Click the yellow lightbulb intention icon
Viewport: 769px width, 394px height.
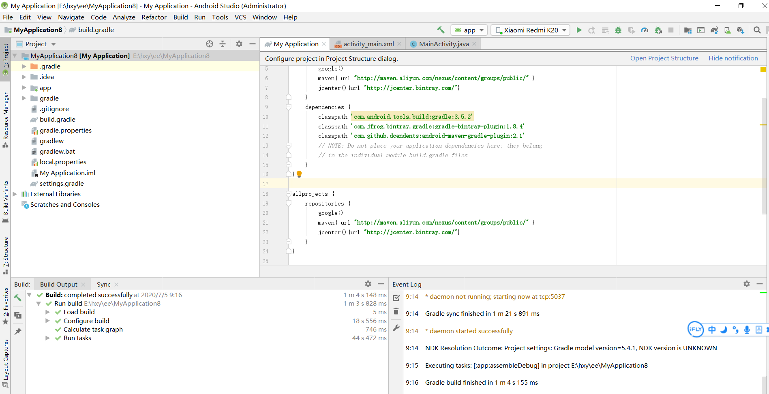point(299,174)
